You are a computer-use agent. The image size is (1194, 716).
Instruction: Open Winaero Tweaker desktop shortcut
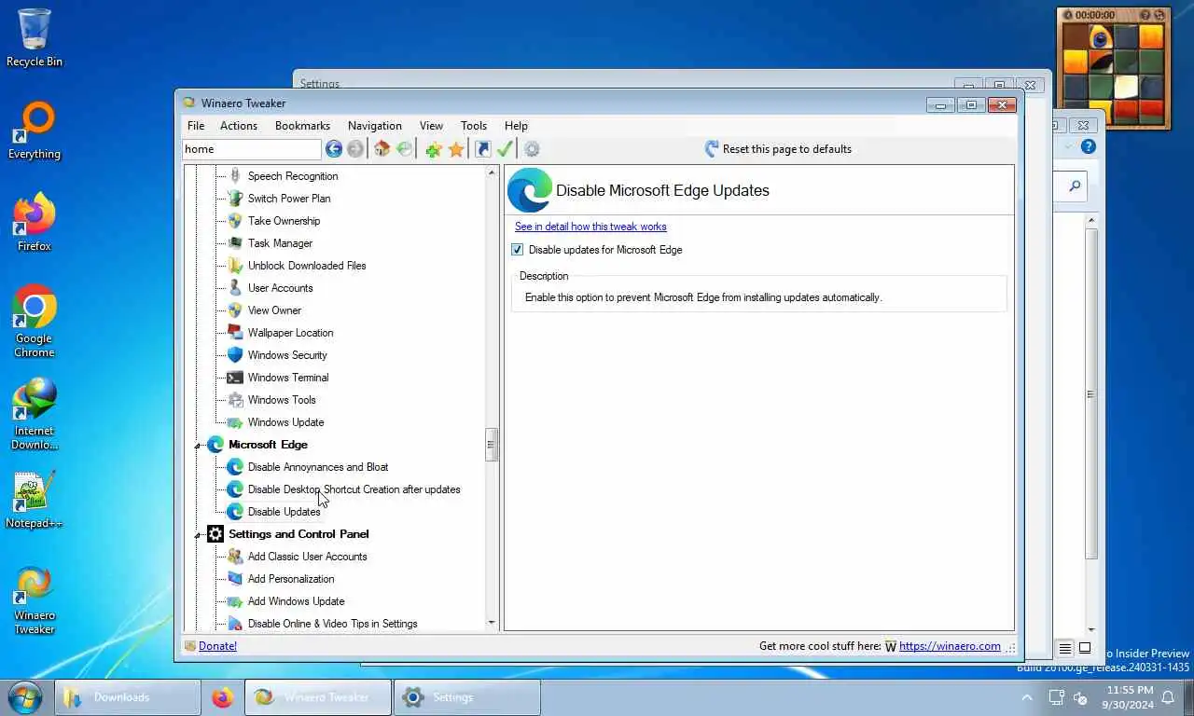pyautogui.click(x=35, y=599)
